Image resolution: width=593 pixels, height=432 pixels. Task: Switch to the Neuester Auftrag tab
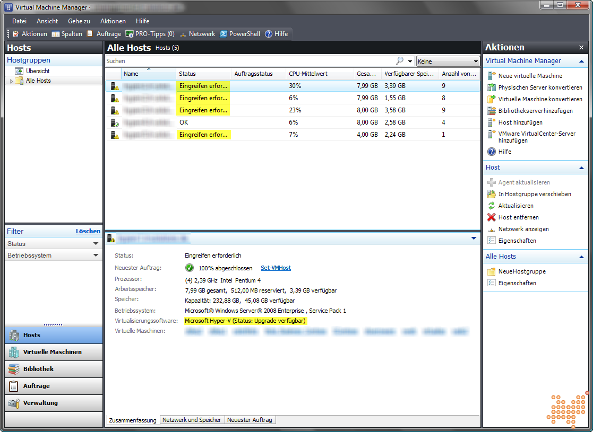pyautogui.click(x=250, y=420)
